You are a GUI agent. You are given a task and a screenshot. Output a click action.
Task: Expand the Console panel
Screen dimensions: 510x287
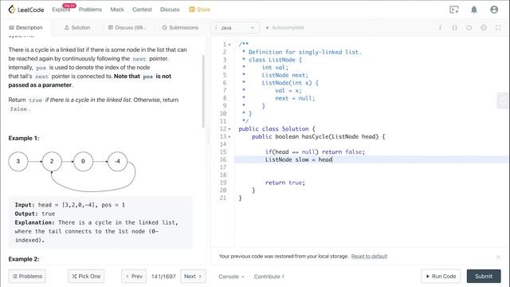[x=231, y=277]
